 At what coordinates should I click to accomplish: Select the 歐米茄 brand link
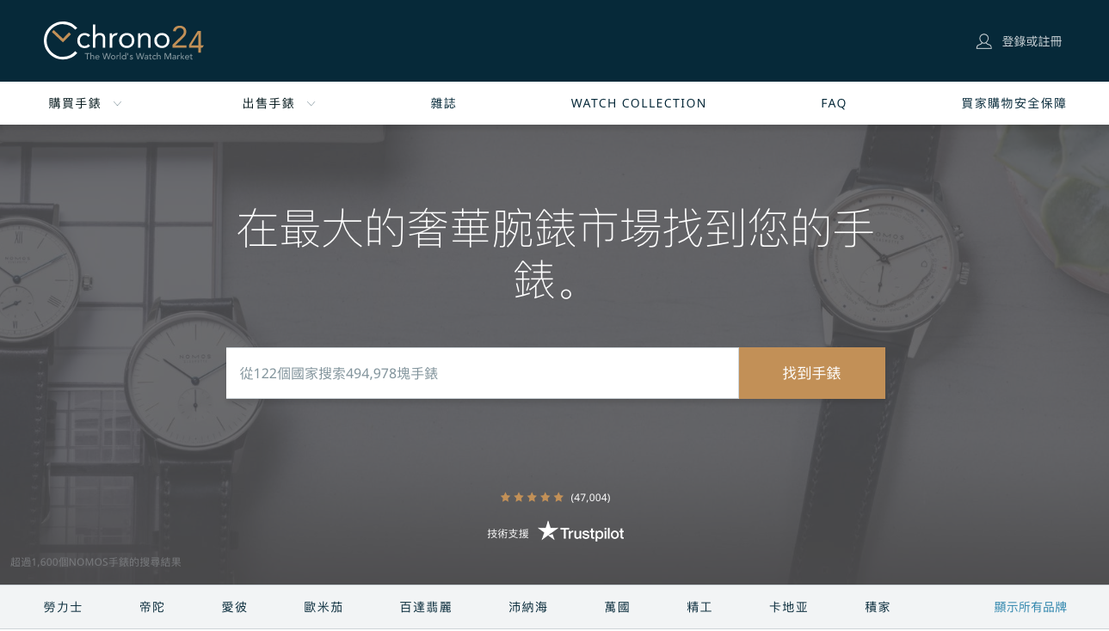323,607
